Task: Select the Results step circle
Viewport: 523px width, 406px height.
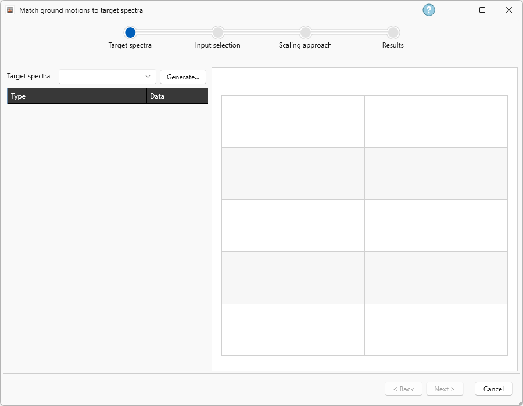Action: point(393,32)
